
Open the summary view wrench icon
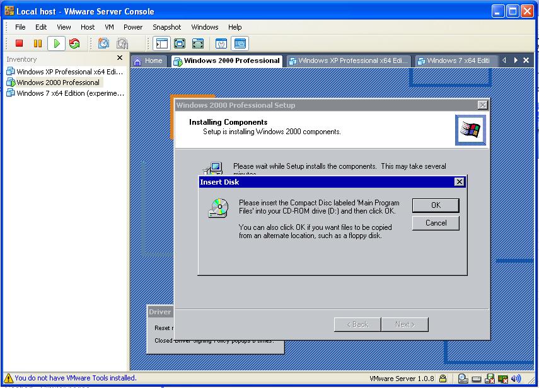[x=221, y=43]
